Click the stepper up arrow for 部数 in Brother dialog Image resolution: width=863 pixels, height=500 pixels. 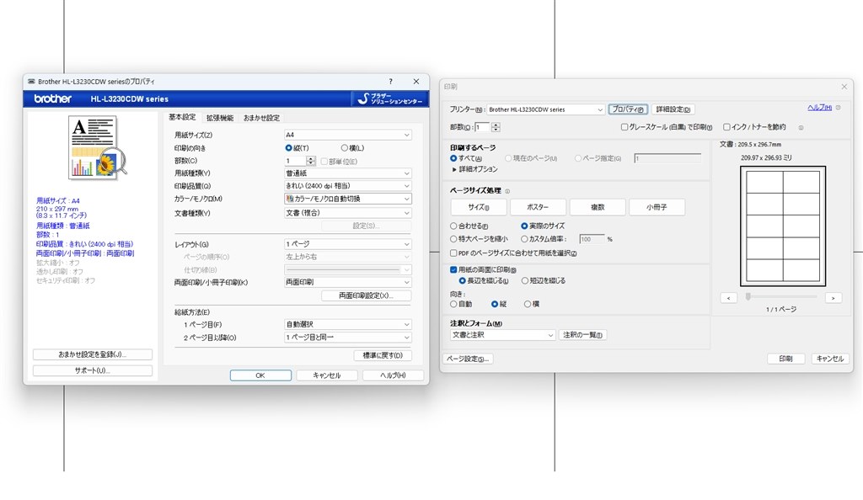pos(311,157)
